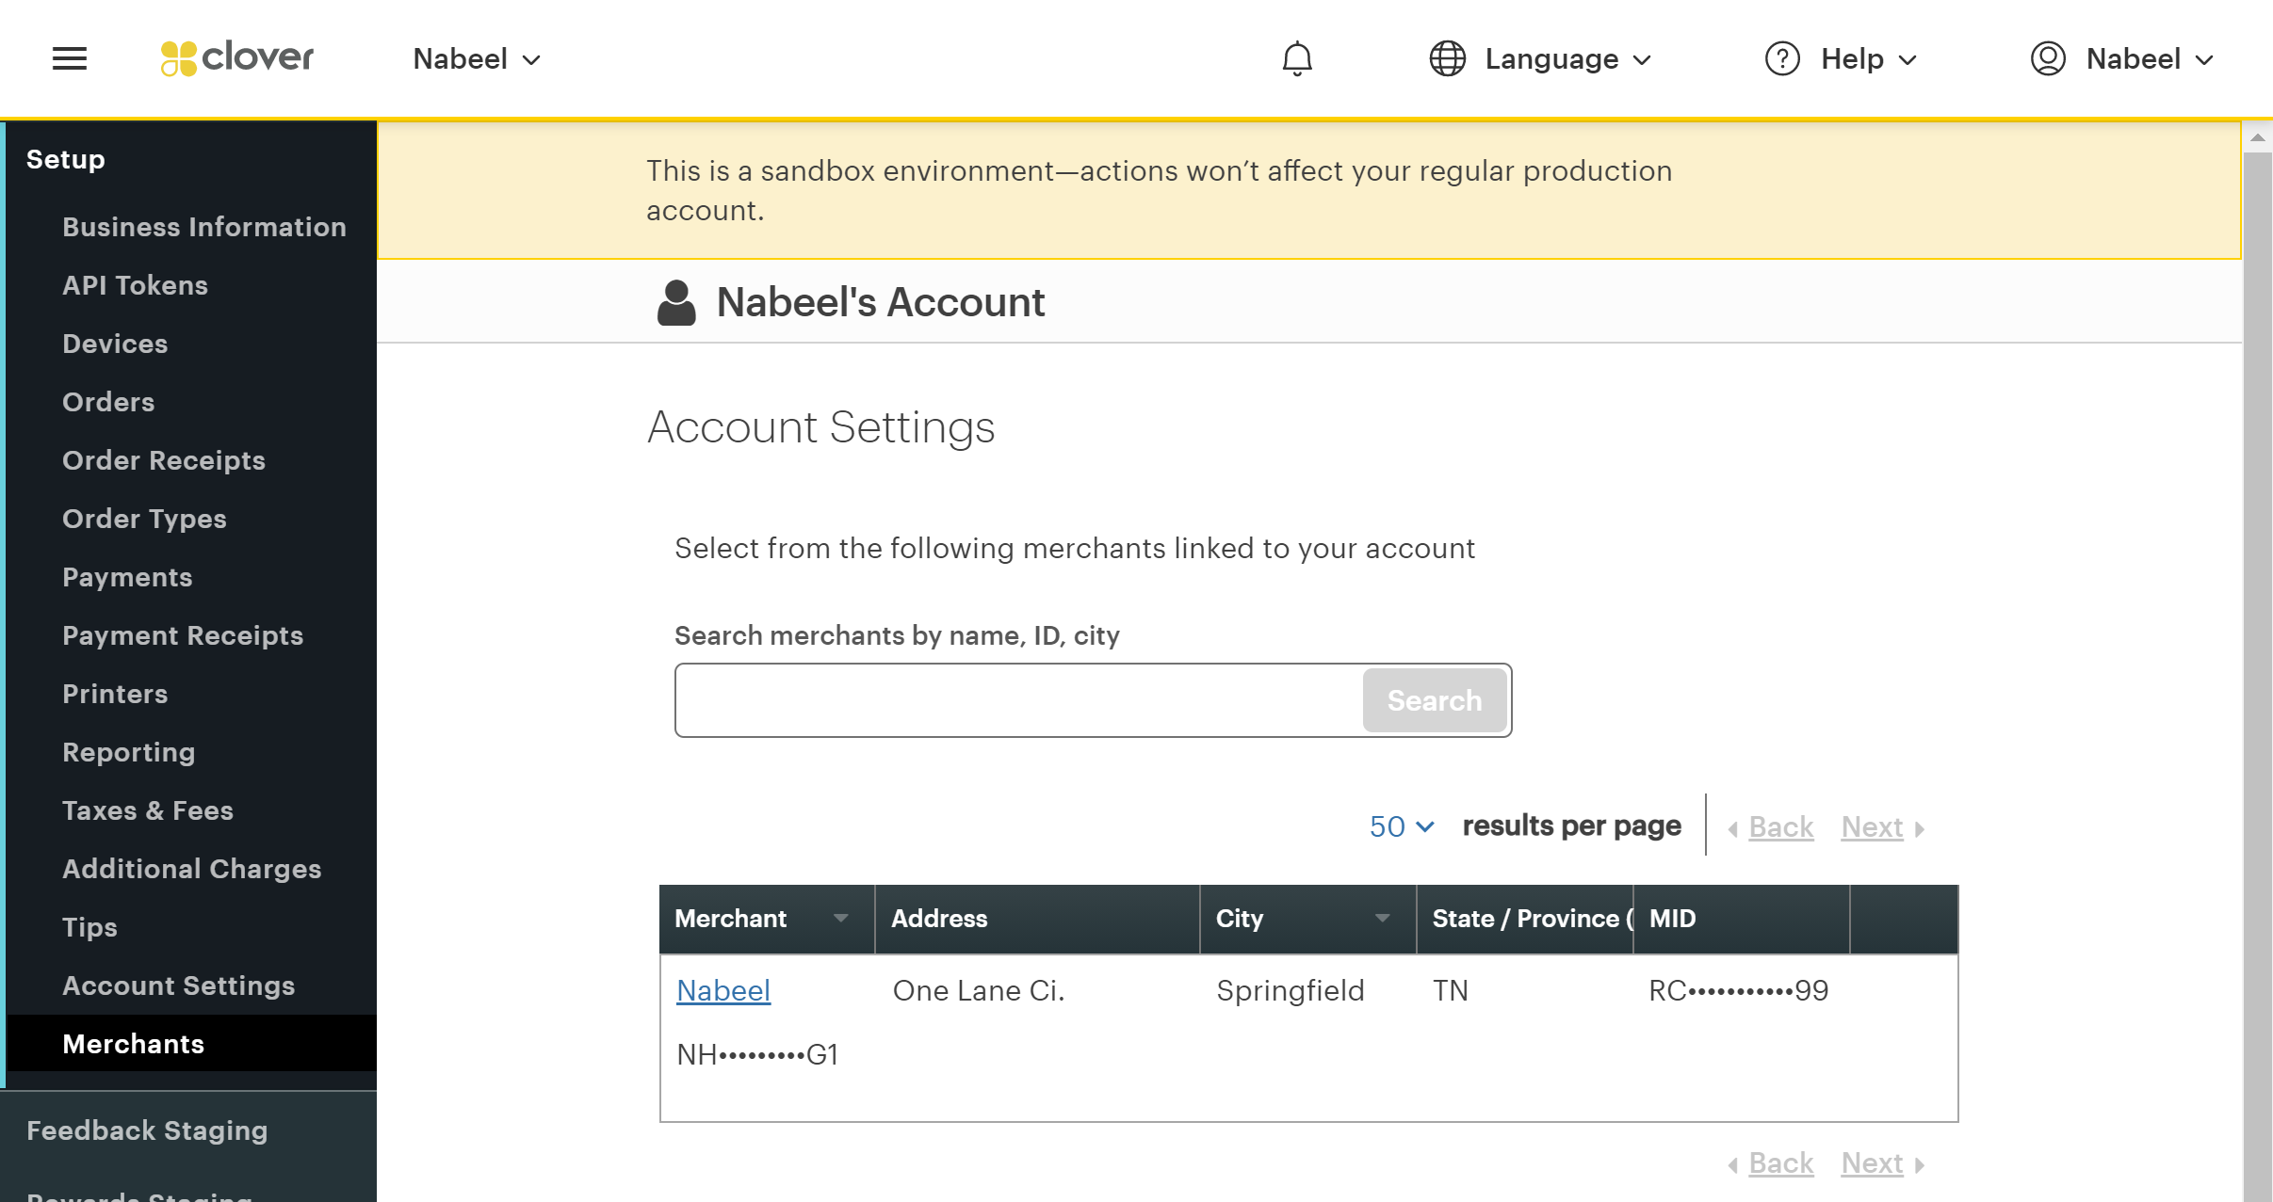This screenshot has height=1202, width=2273.
Task: Sort by City column arrow
Action: pyautogui.click(x=1382, y=919)
